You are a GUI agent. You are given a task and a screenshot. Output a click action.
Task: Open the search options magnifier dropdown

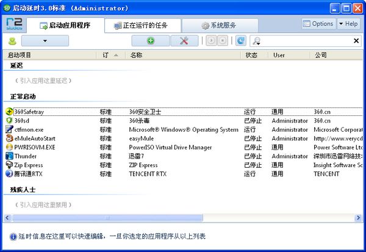pos(257,41)
